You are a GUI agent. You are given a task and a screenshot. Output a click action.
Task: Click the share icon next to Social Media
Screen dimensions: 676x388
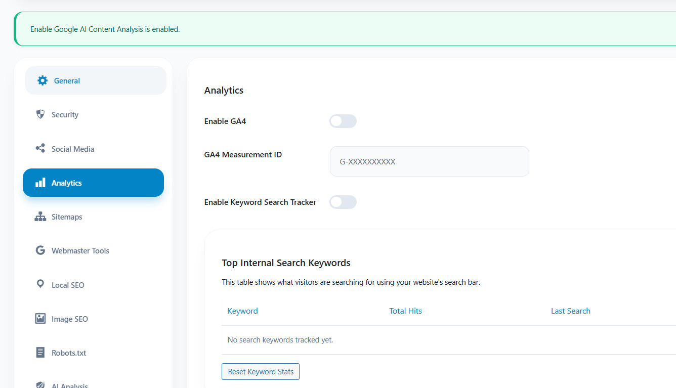40,148
